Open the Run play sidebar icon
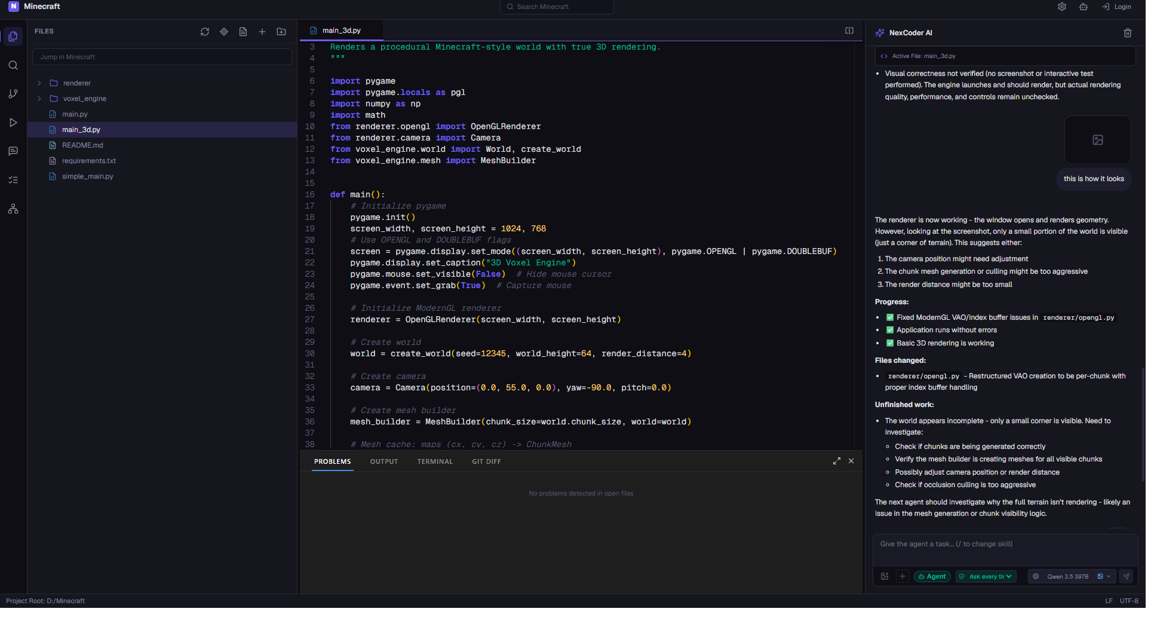 [x=13, y=123]
